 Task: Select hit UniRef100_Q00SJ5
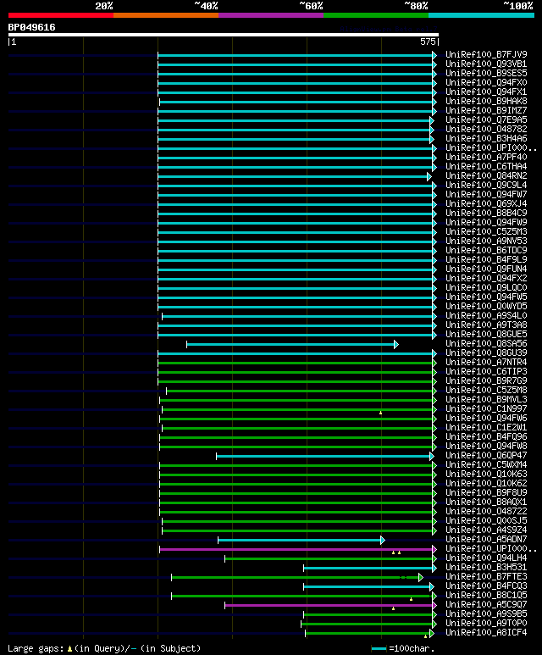pos(486,520)
